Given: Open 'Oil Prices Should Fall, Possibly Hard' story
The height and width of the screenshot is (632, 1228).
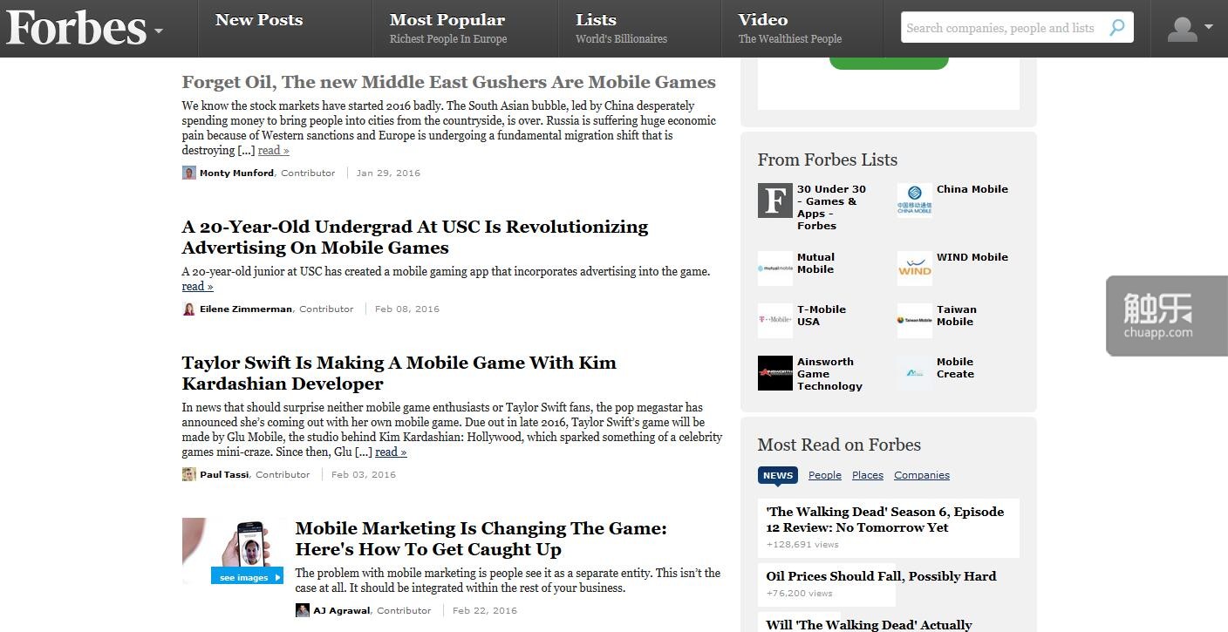Looking at the screenshot, I should pyautogui.click(x=881, y=576).
